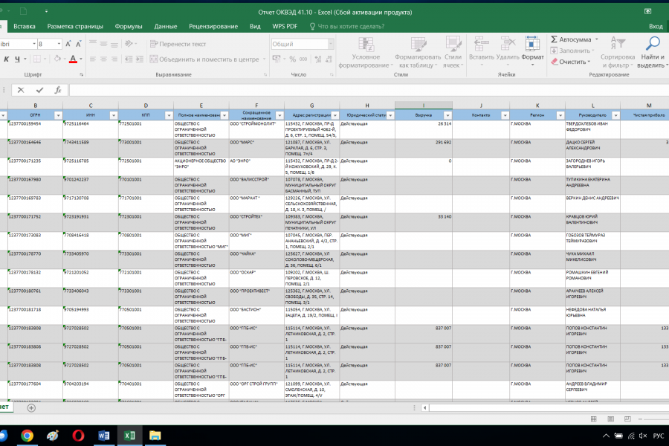
Task: Open Word from the Windows taskbar
Action: 103,436
